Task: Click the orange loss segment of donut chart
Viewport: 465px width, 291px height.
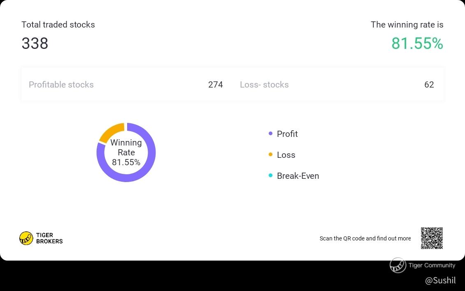Action: (112, 132)
